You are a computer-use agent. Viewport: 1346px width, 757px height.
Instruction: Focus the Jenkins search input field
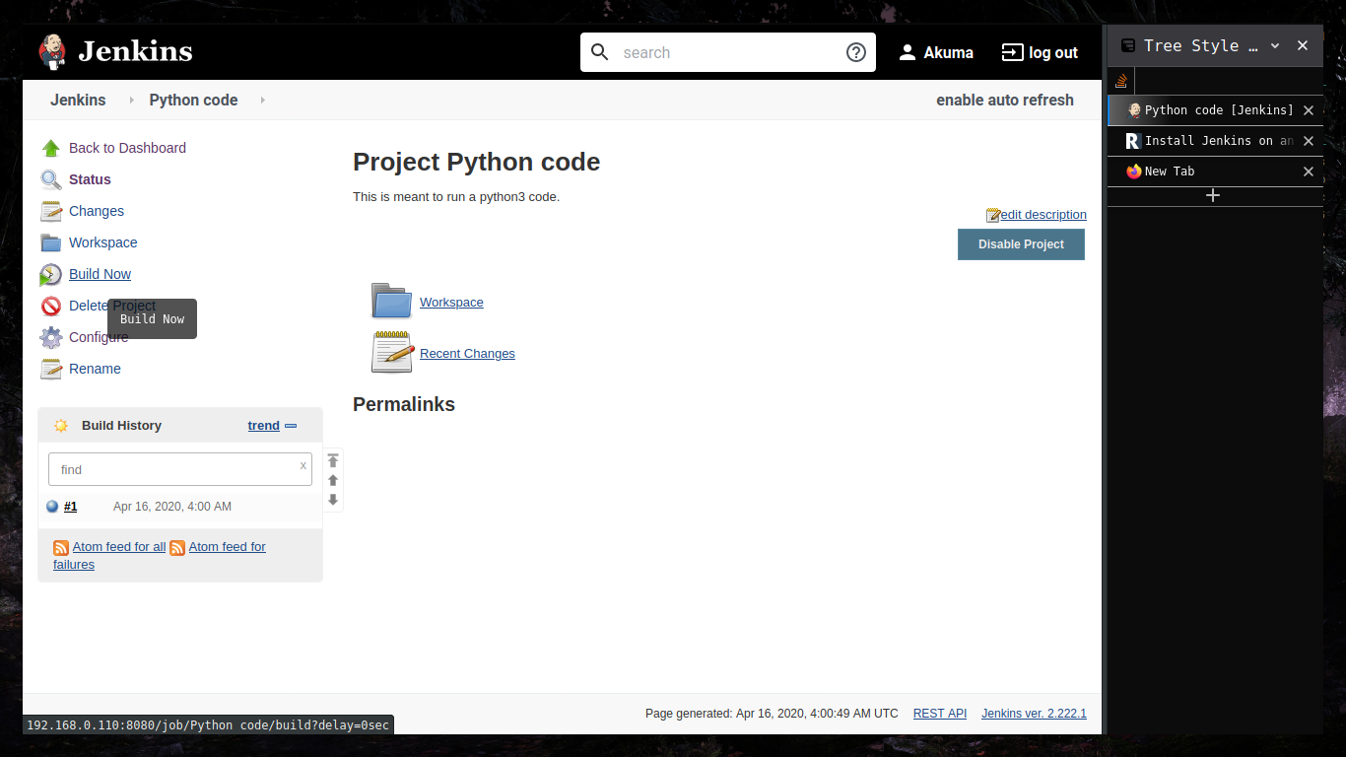pyautogui.click(x=729, y=52)
